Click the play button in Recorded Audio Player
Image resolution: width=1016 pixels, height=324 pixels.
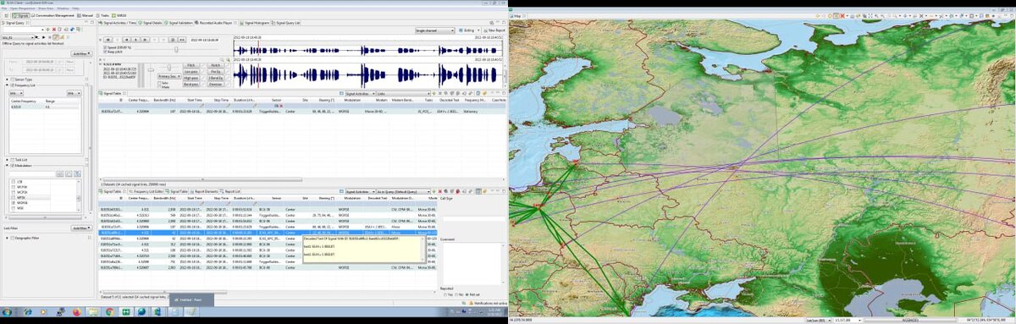pyautogui.click(x=135, y=40)
